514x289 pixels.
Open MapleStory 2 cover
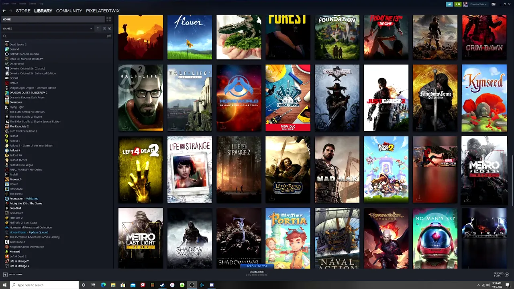pos(386,169)
